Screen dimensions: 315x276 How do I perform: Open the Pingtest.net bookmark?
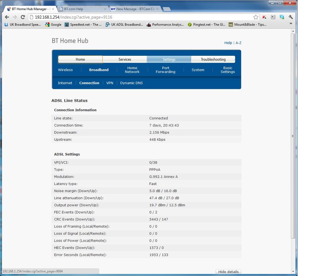click(x=206, y=25)
